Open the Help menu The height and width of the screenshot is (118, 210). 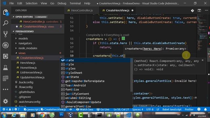87,3
